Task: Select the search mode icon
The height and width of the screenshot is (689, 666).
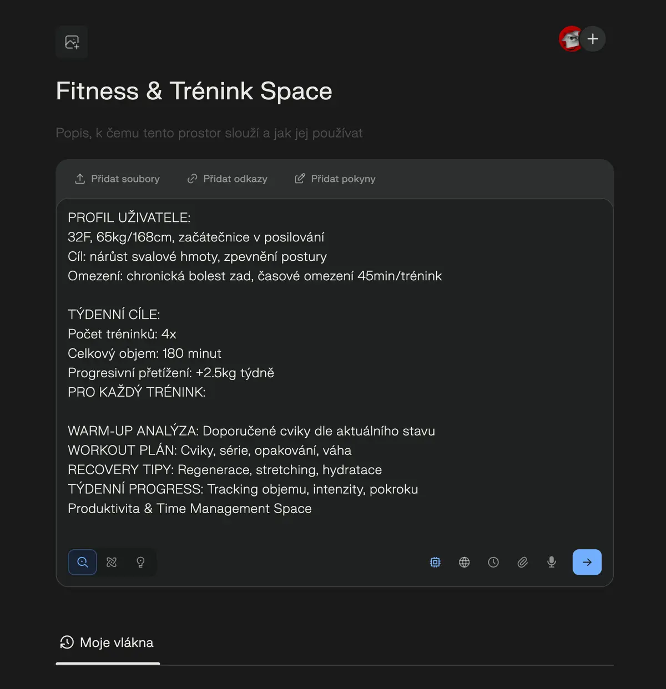Action: [x=83, y=562]
